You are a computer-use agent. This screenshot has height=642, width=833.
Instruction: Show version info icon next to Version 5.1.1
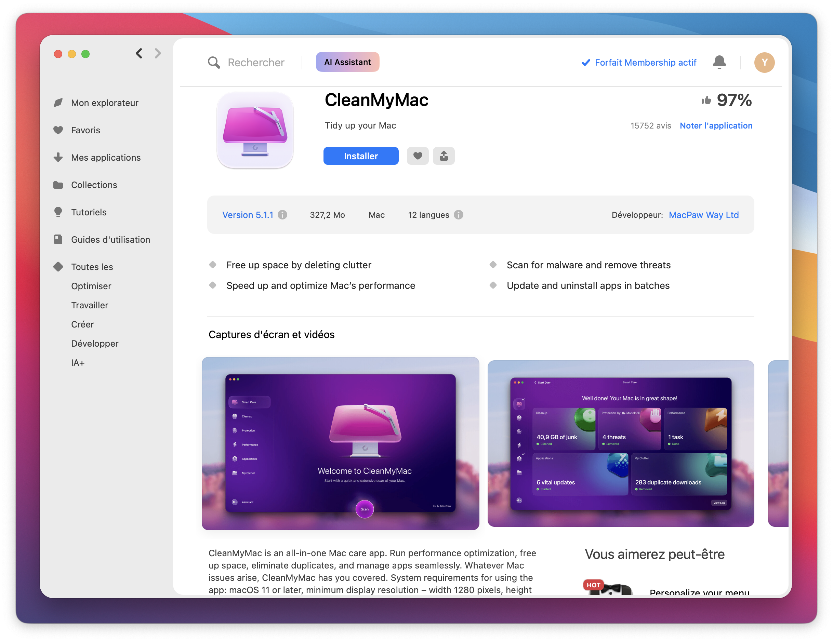click(x=282, y=215)
